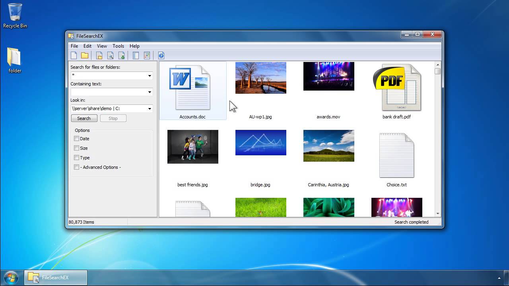Enable the Date option checkbox

pos(76,139)
